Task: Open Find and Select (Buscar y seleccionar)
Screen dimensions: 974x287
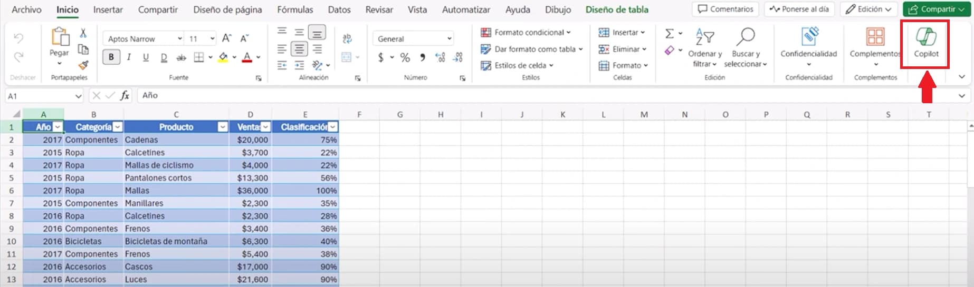Action: [746, 47]
